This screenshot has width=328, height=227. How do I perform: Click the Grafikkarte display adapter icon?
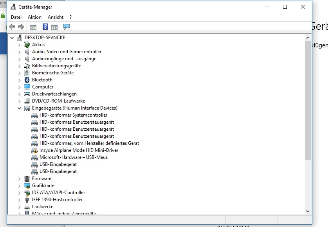click(x=27, y=186)
